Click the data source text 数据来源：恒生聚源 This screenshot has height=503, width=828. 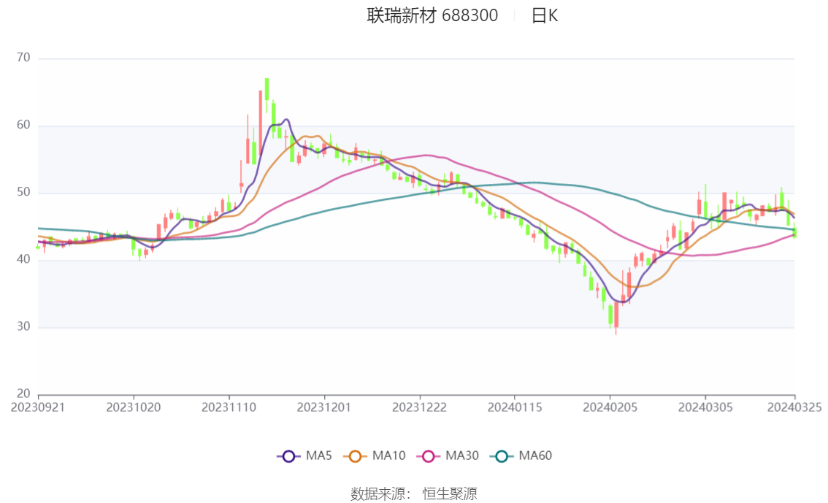414,494
